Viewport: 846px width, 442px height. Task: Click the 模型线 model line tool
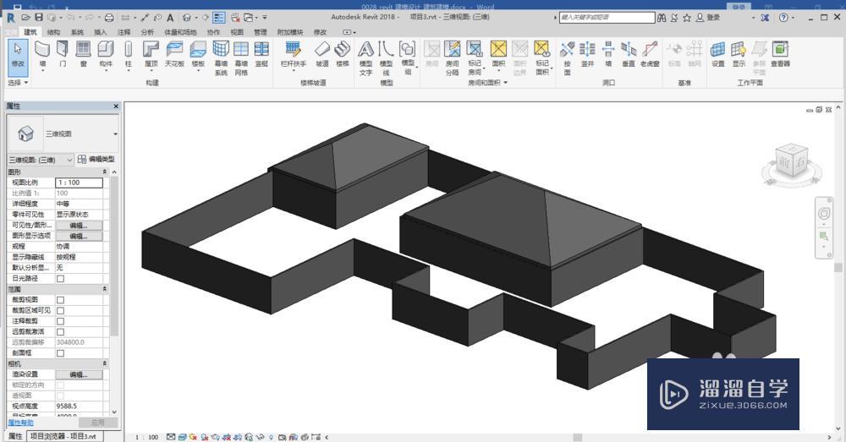pyautogui.click(x=386, y=58)
